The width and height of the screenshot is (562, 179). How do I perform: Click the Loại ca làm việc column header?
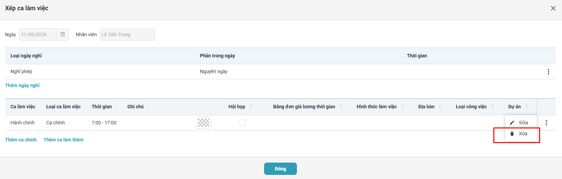point(64,107)
